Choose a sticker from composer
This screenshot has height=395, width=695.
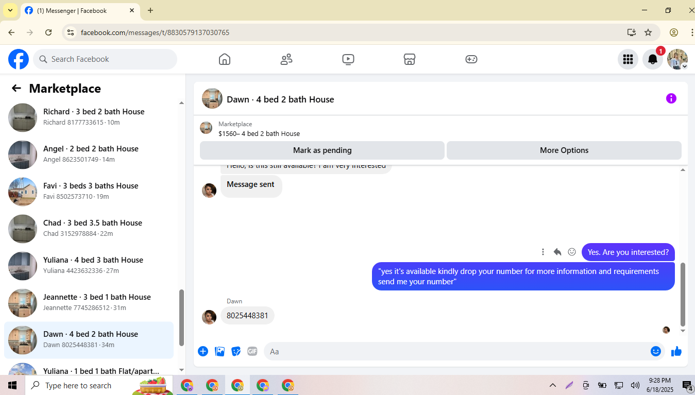(x=236, y=351)
